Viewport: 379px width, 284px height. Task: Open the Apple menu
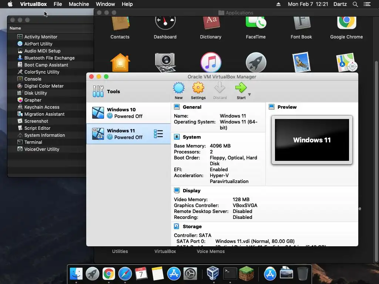(10, 4)
